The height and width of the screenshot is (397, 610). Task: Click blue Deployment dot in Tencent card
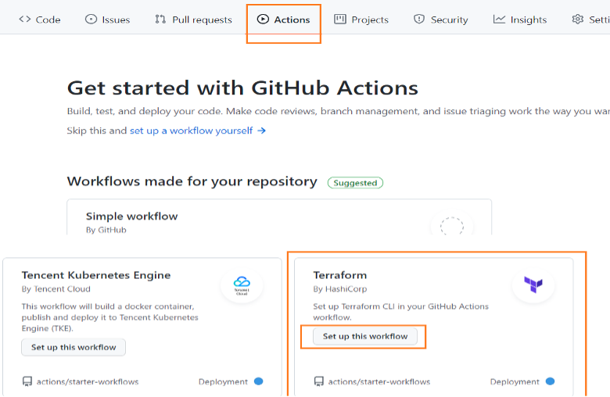[258, 381]
